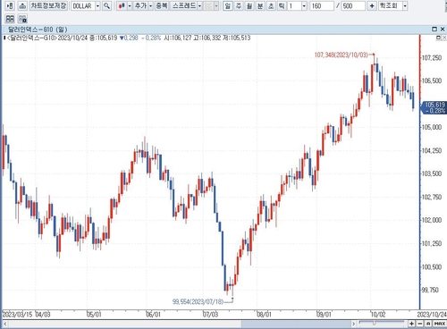Screen dimensions: 447x329
Task: Click the 스프레드 button
Action: pos(184,5)
